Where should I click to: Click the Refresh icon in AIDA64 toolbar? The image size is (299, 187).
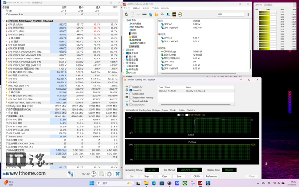coord(127,15)
